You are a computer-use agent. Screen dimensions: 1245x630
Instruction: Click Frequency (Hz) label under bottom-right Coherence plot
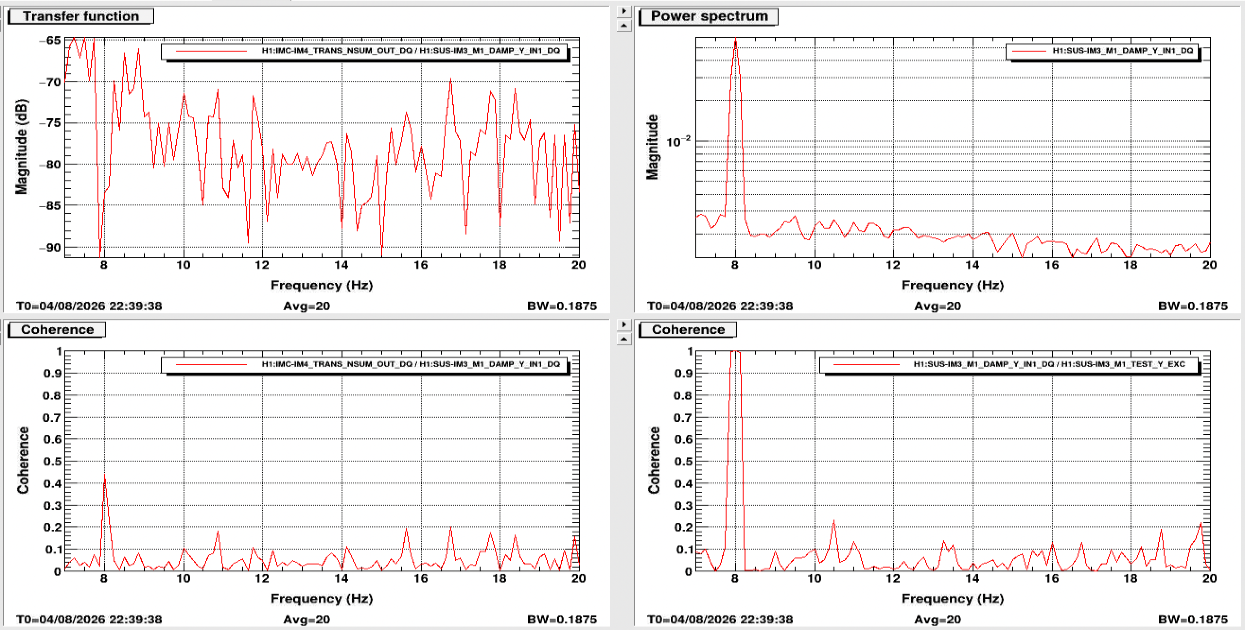click(953, 599)
